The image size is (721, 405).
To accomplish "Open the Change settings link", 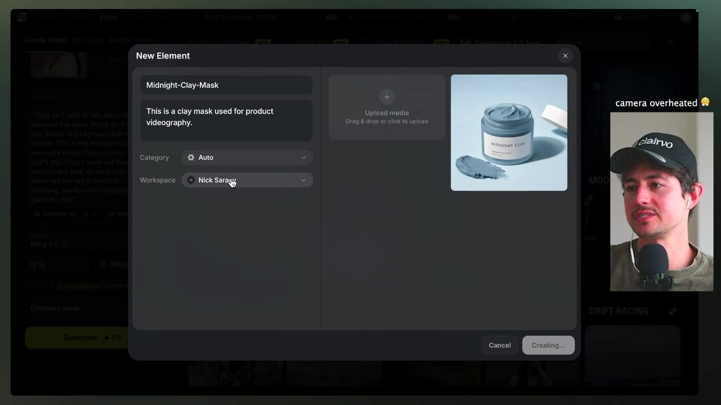I will (x=78, y=286).
